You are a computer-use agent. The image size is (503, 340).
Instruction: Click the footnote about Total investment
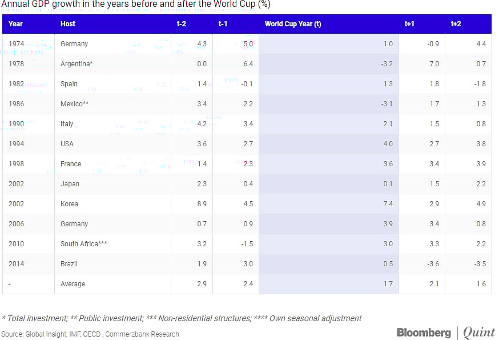click(x=182, y=318)
